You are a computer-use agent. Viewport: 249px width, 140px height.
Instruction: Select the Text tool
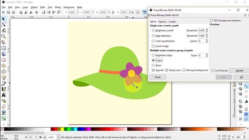(4, 95)
